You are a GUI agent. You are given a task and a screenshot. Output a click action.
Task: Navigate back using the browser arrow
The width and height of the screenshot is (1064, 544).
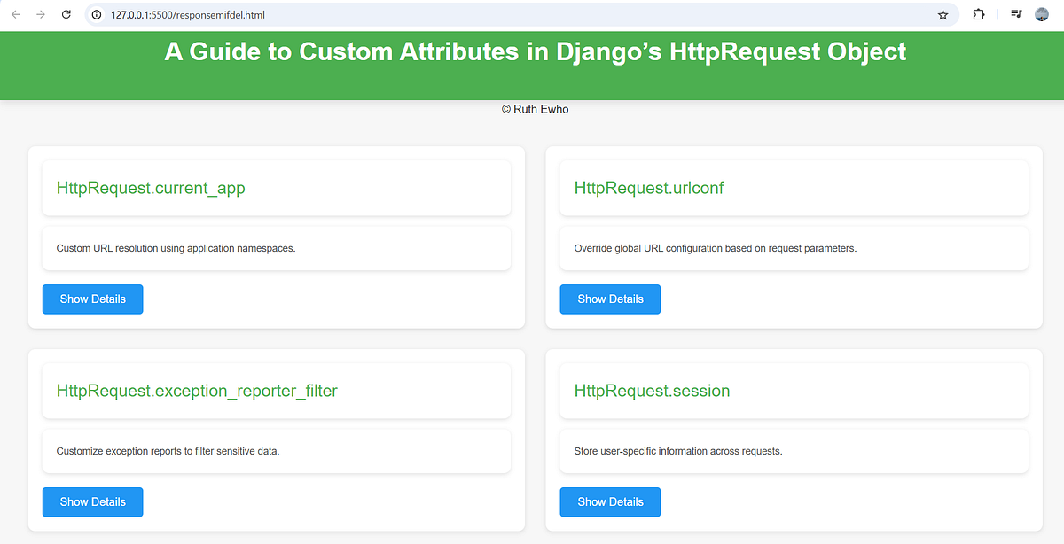[15, 14]
